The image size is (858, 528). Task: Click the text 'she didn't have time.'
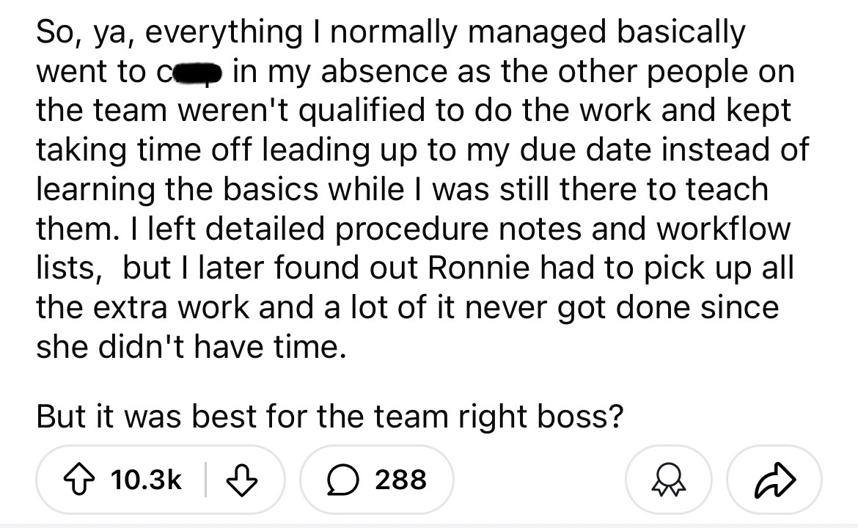[190, 345]
